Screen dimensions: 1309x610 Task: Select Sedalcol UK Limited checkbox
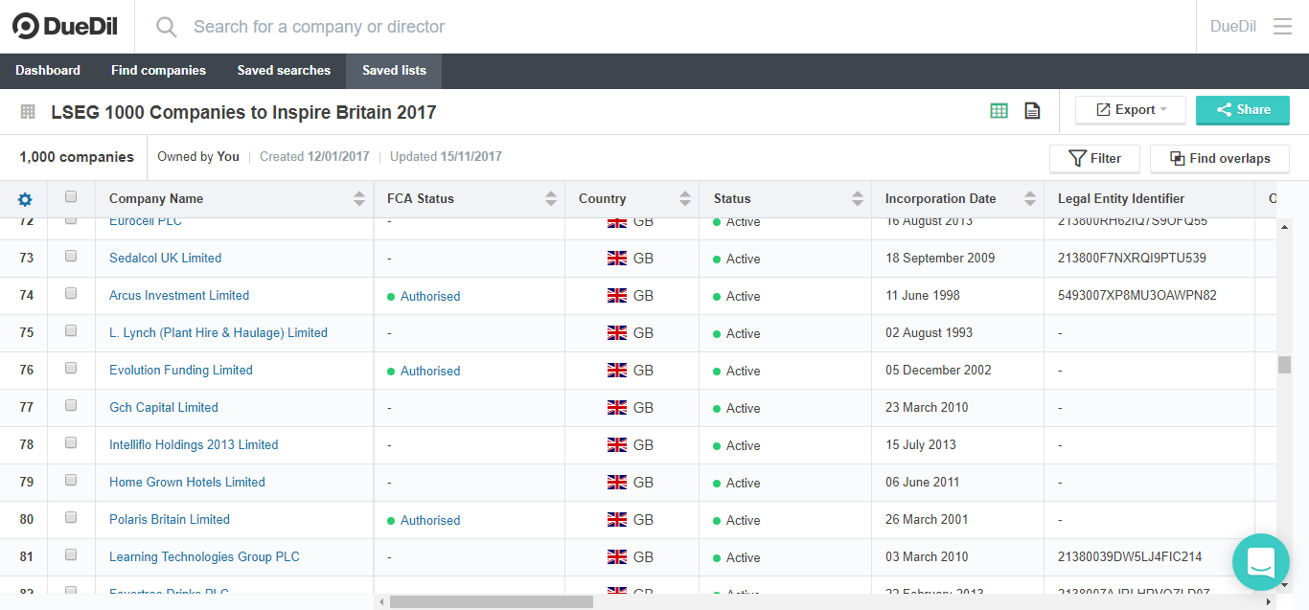(71, 256)
